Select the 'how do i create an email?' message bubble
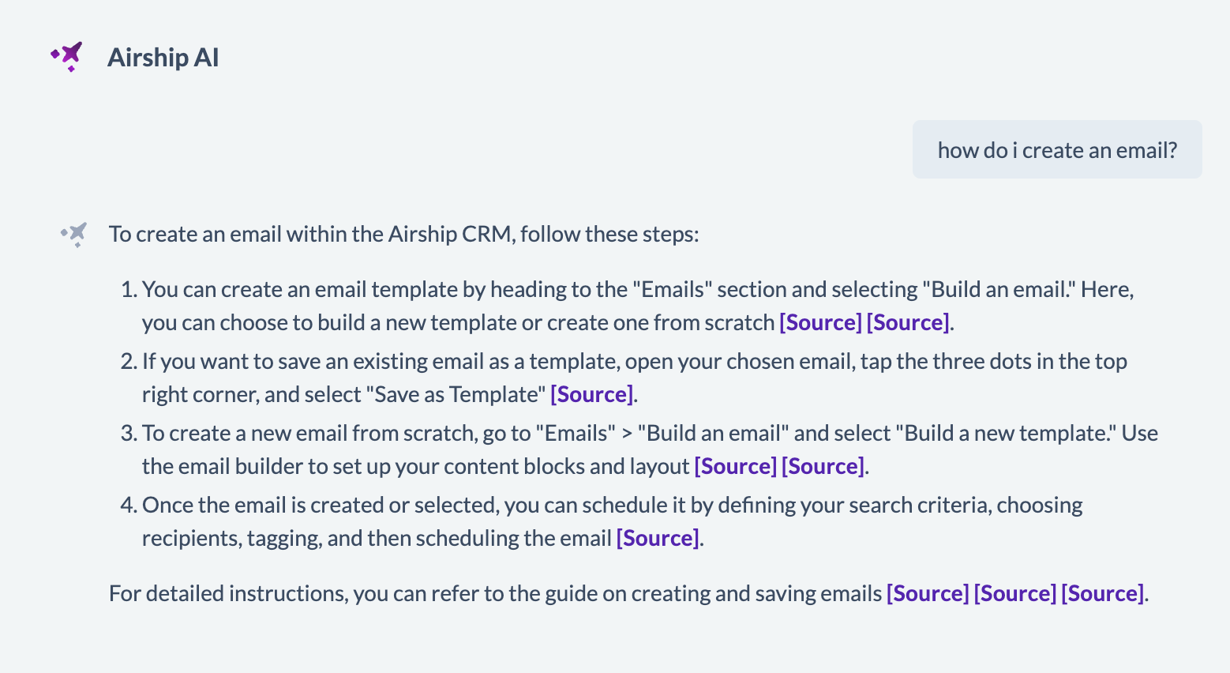The height and width of the screenshot is (673, 1230). (1056, 150)
